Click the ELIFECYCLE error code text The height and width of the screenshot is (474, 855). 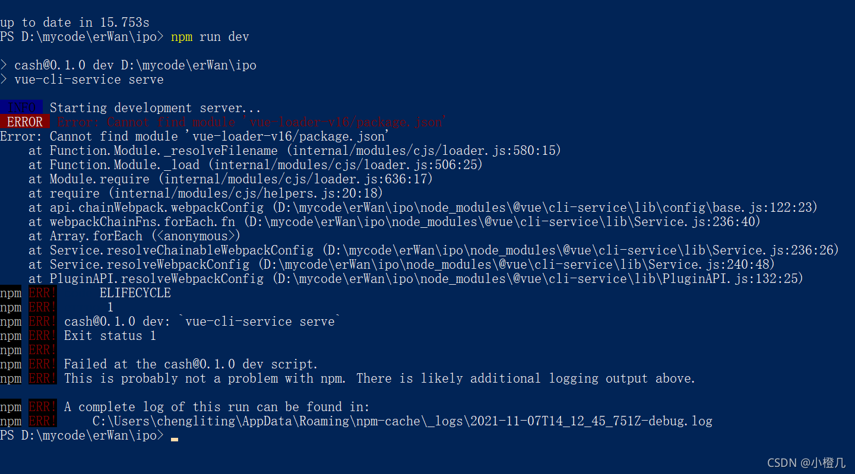(135, 292)
